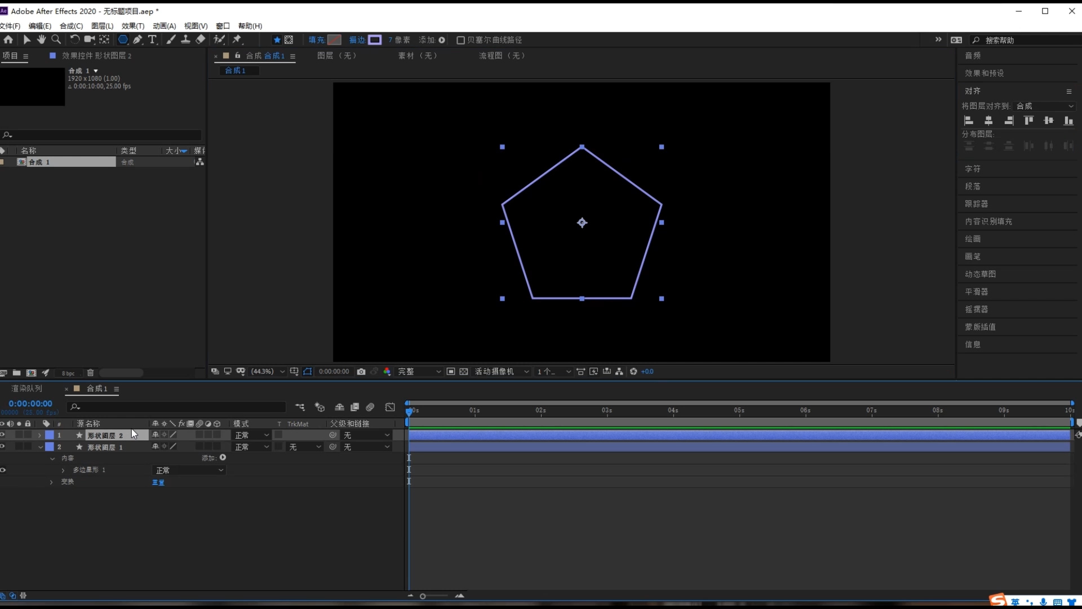Select the Zoom magnifier tool
This screenshot has width=1082, height=609.
click(56, 39)
